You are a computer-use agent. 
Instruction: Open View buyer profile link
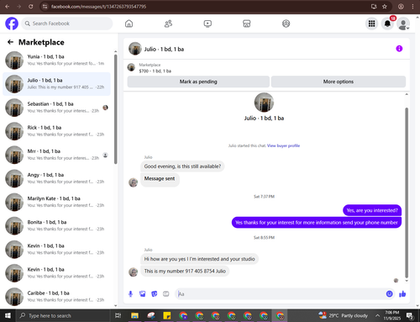pos(283,145)
